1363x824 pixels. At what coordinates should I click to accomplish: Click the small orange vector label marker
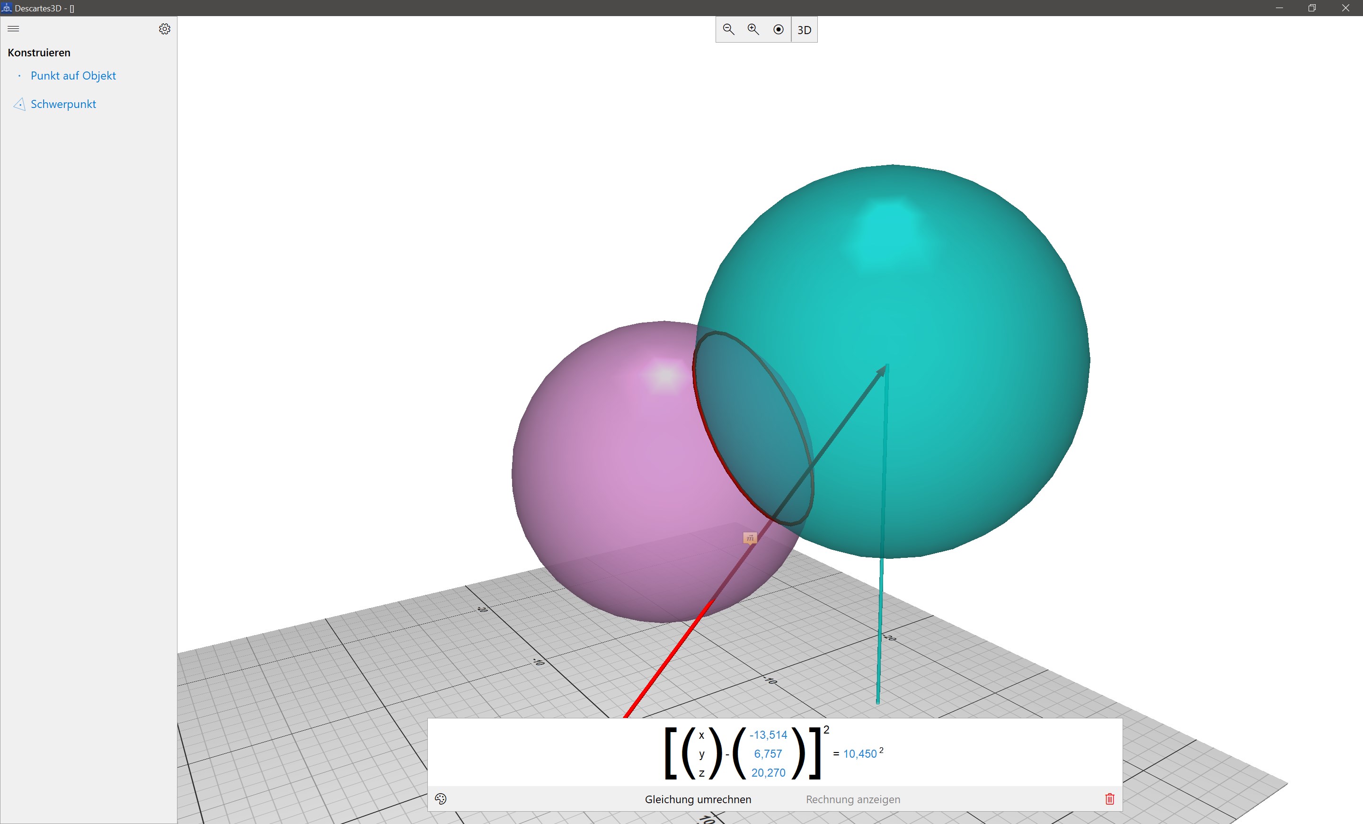coord(750,538)
